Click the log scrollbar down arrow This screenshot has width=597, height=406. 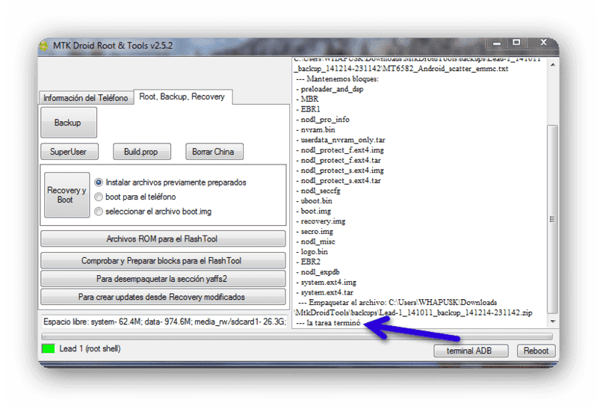click(x=552, y=322)
